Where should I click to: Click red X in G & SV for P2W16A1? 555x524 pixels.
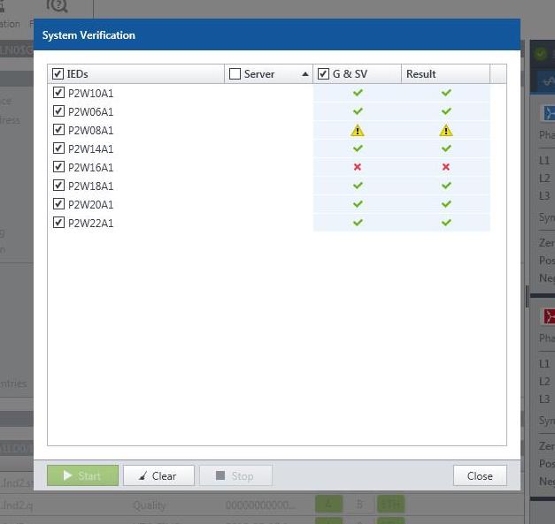[358, 167]
